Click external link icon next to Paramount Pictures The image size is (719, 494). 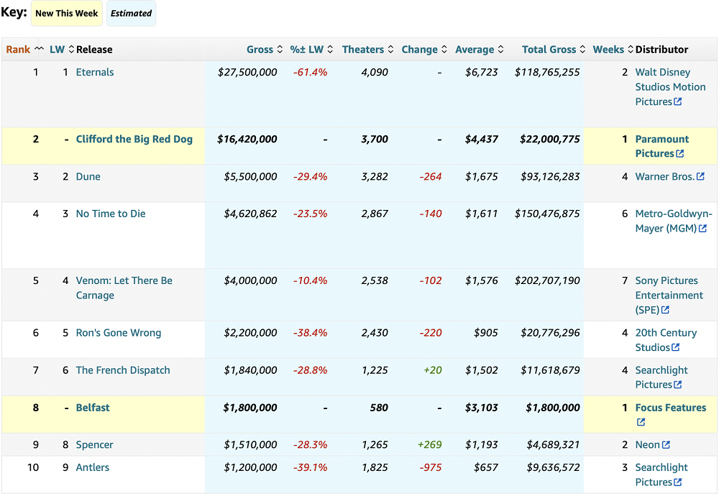tap(680, 154)
